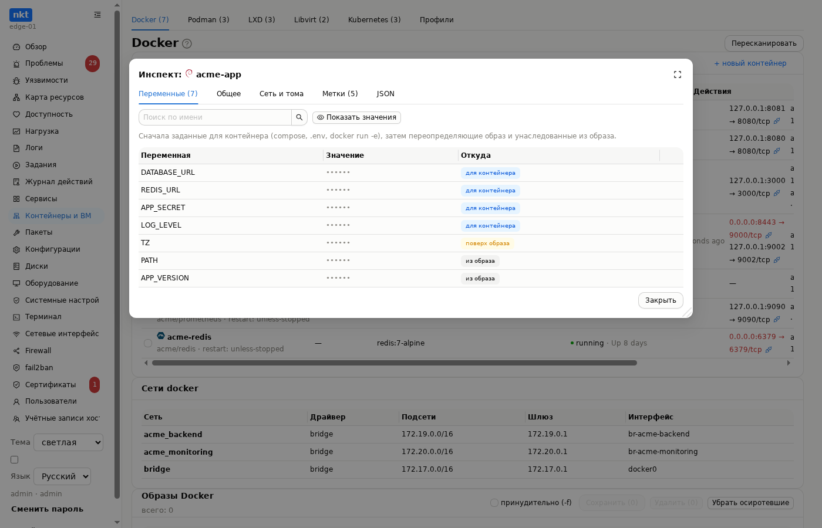This screenshot has width=822, height=528.
Task: Click the Vulnerabilities bug icon
Action: (x=16, y=80)
